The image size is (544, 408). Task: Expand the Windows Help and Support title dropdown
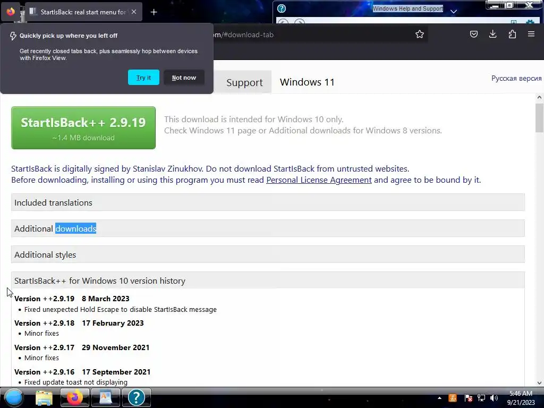pos(454,12)
